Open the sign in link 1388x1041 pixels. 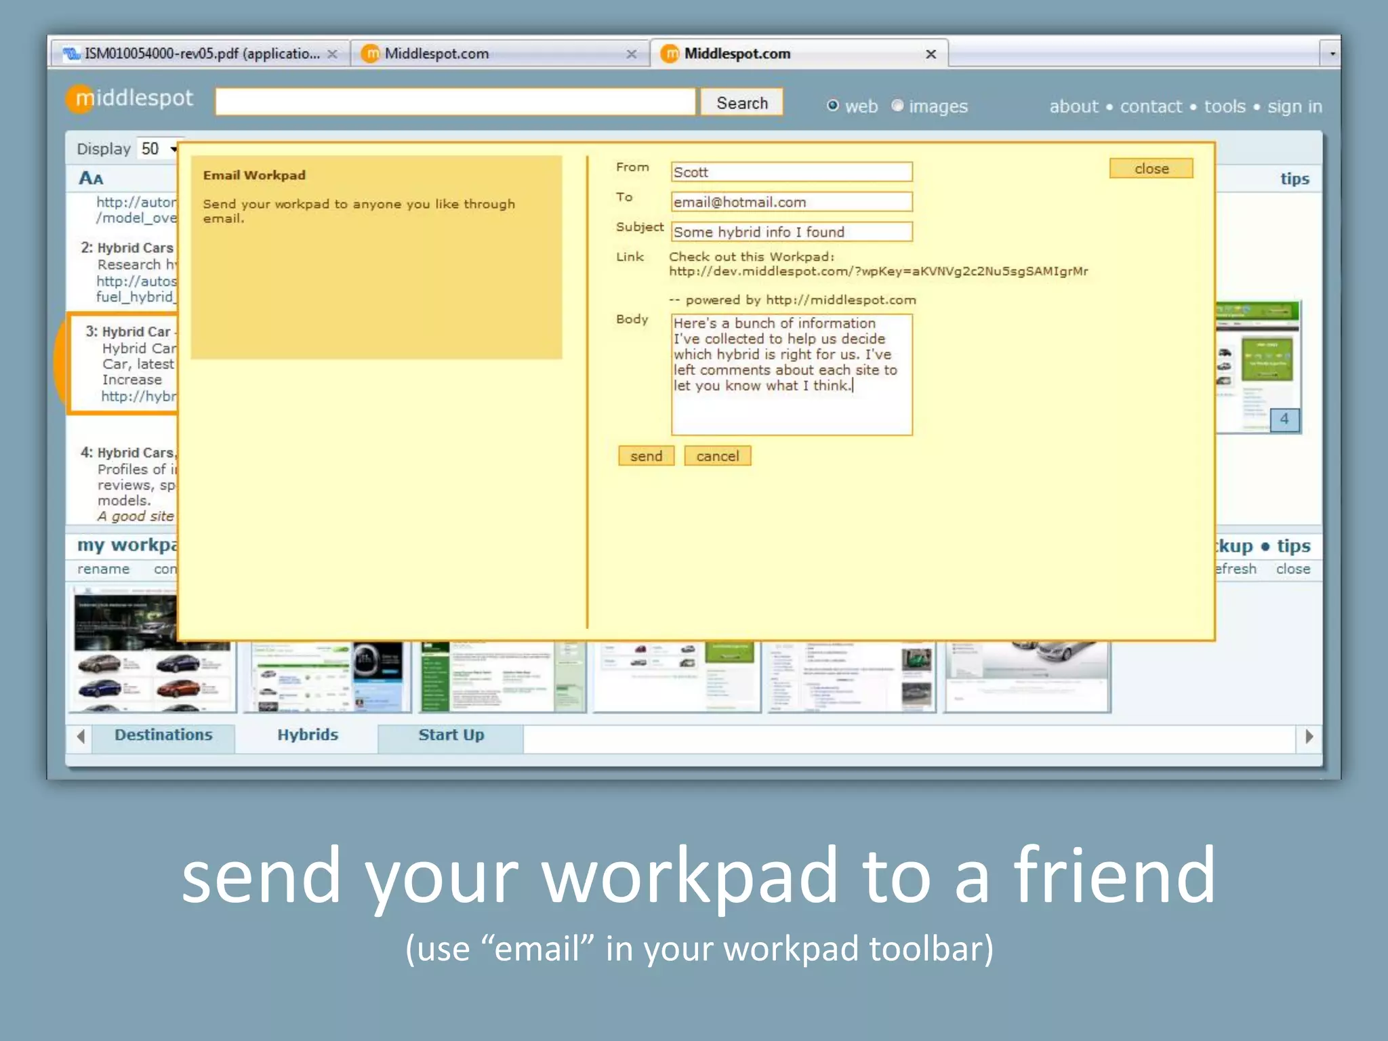(x=1294, y=106)
